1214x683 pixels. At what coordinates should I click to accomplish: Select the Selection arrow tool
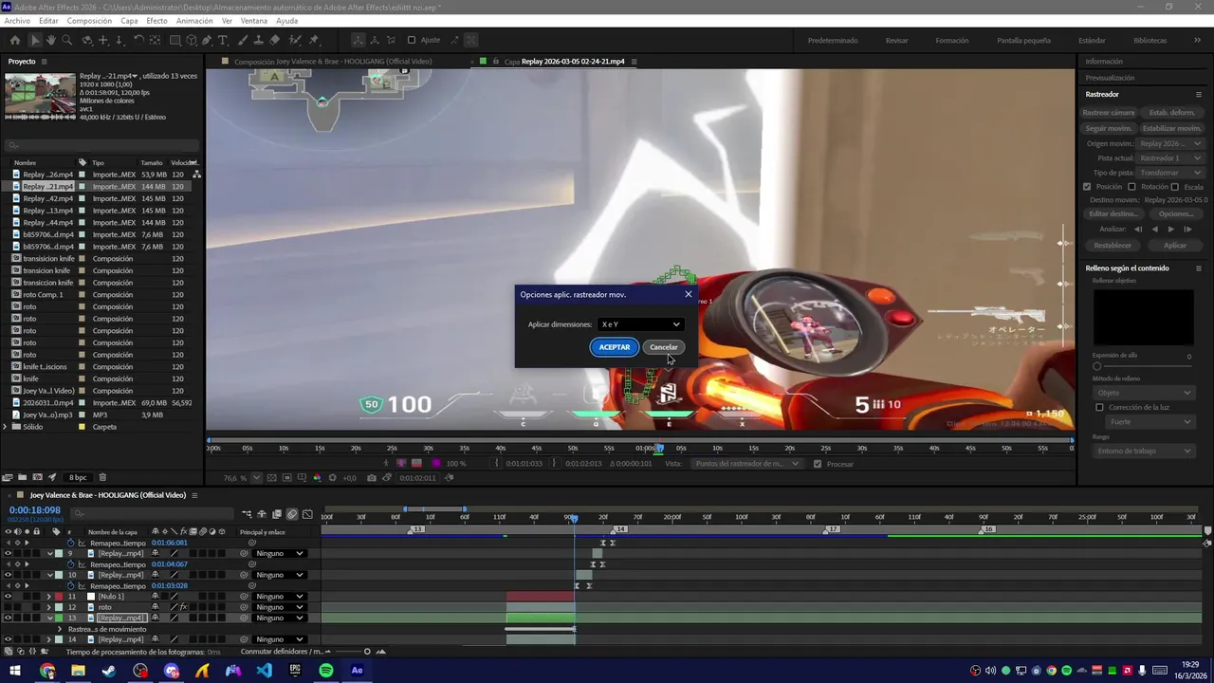tap(35, 40)
